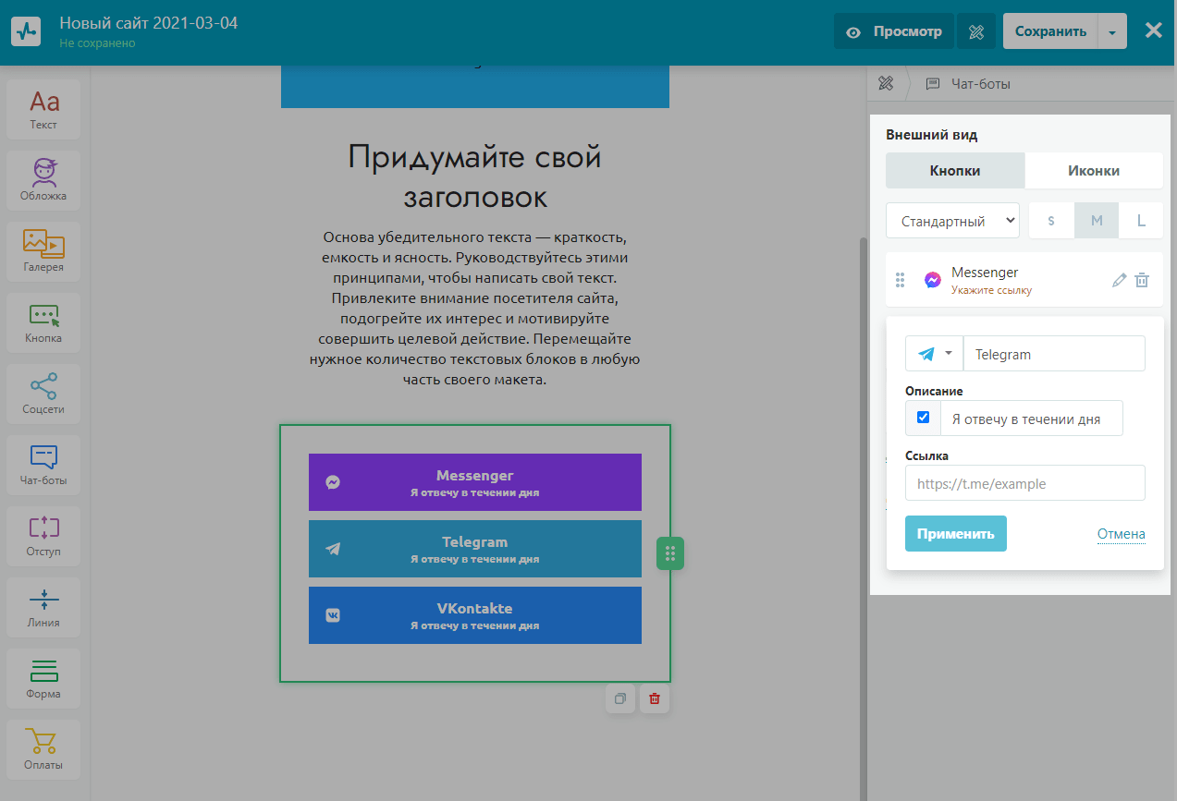
Task: Set button size to S
Action: point(1051,221)
